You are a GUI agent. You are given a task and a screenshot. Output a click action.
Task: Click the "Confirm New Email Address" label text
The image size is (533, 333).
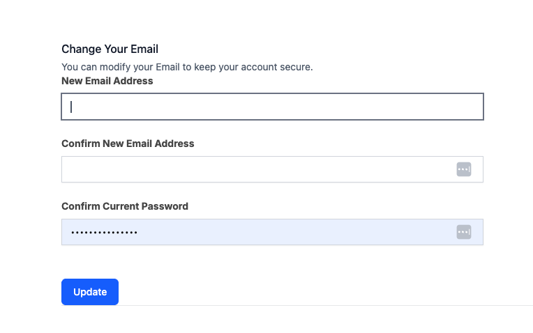128,144
